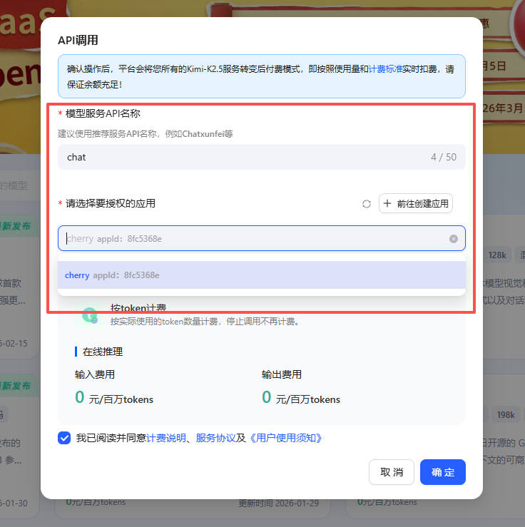This screenshot has height=527, width=525.
Task: Open the 《用户使用须知》 link
Action: coord(285,438)
